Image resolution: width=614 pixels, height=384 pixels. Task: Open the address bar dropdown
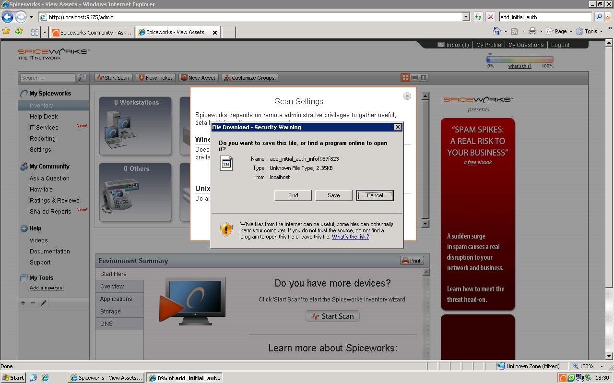(x=465, y=17)
